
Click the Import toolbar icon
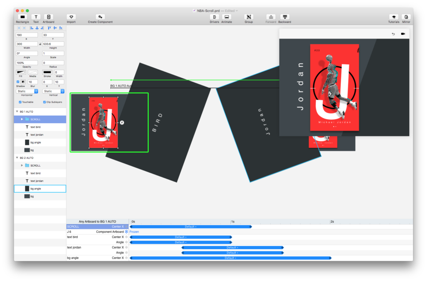pyautogui.click(x=71, y=17)
